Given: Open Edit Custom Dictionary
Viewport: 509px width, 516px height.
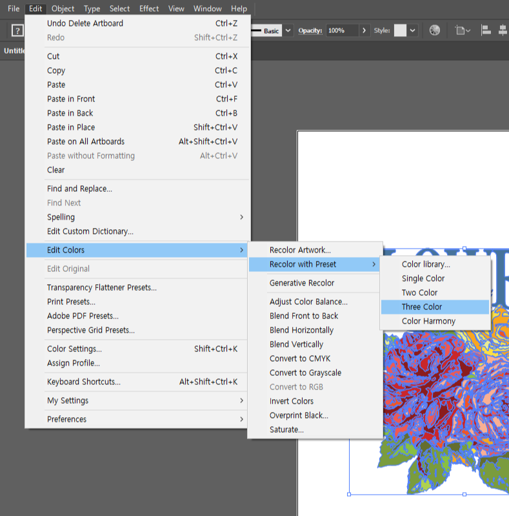Looking at the screenshot, I should [x=137, y=231].
